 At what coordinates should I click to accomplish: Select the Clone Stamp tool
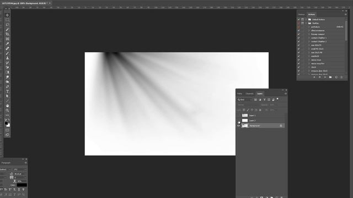pos(7,58)
